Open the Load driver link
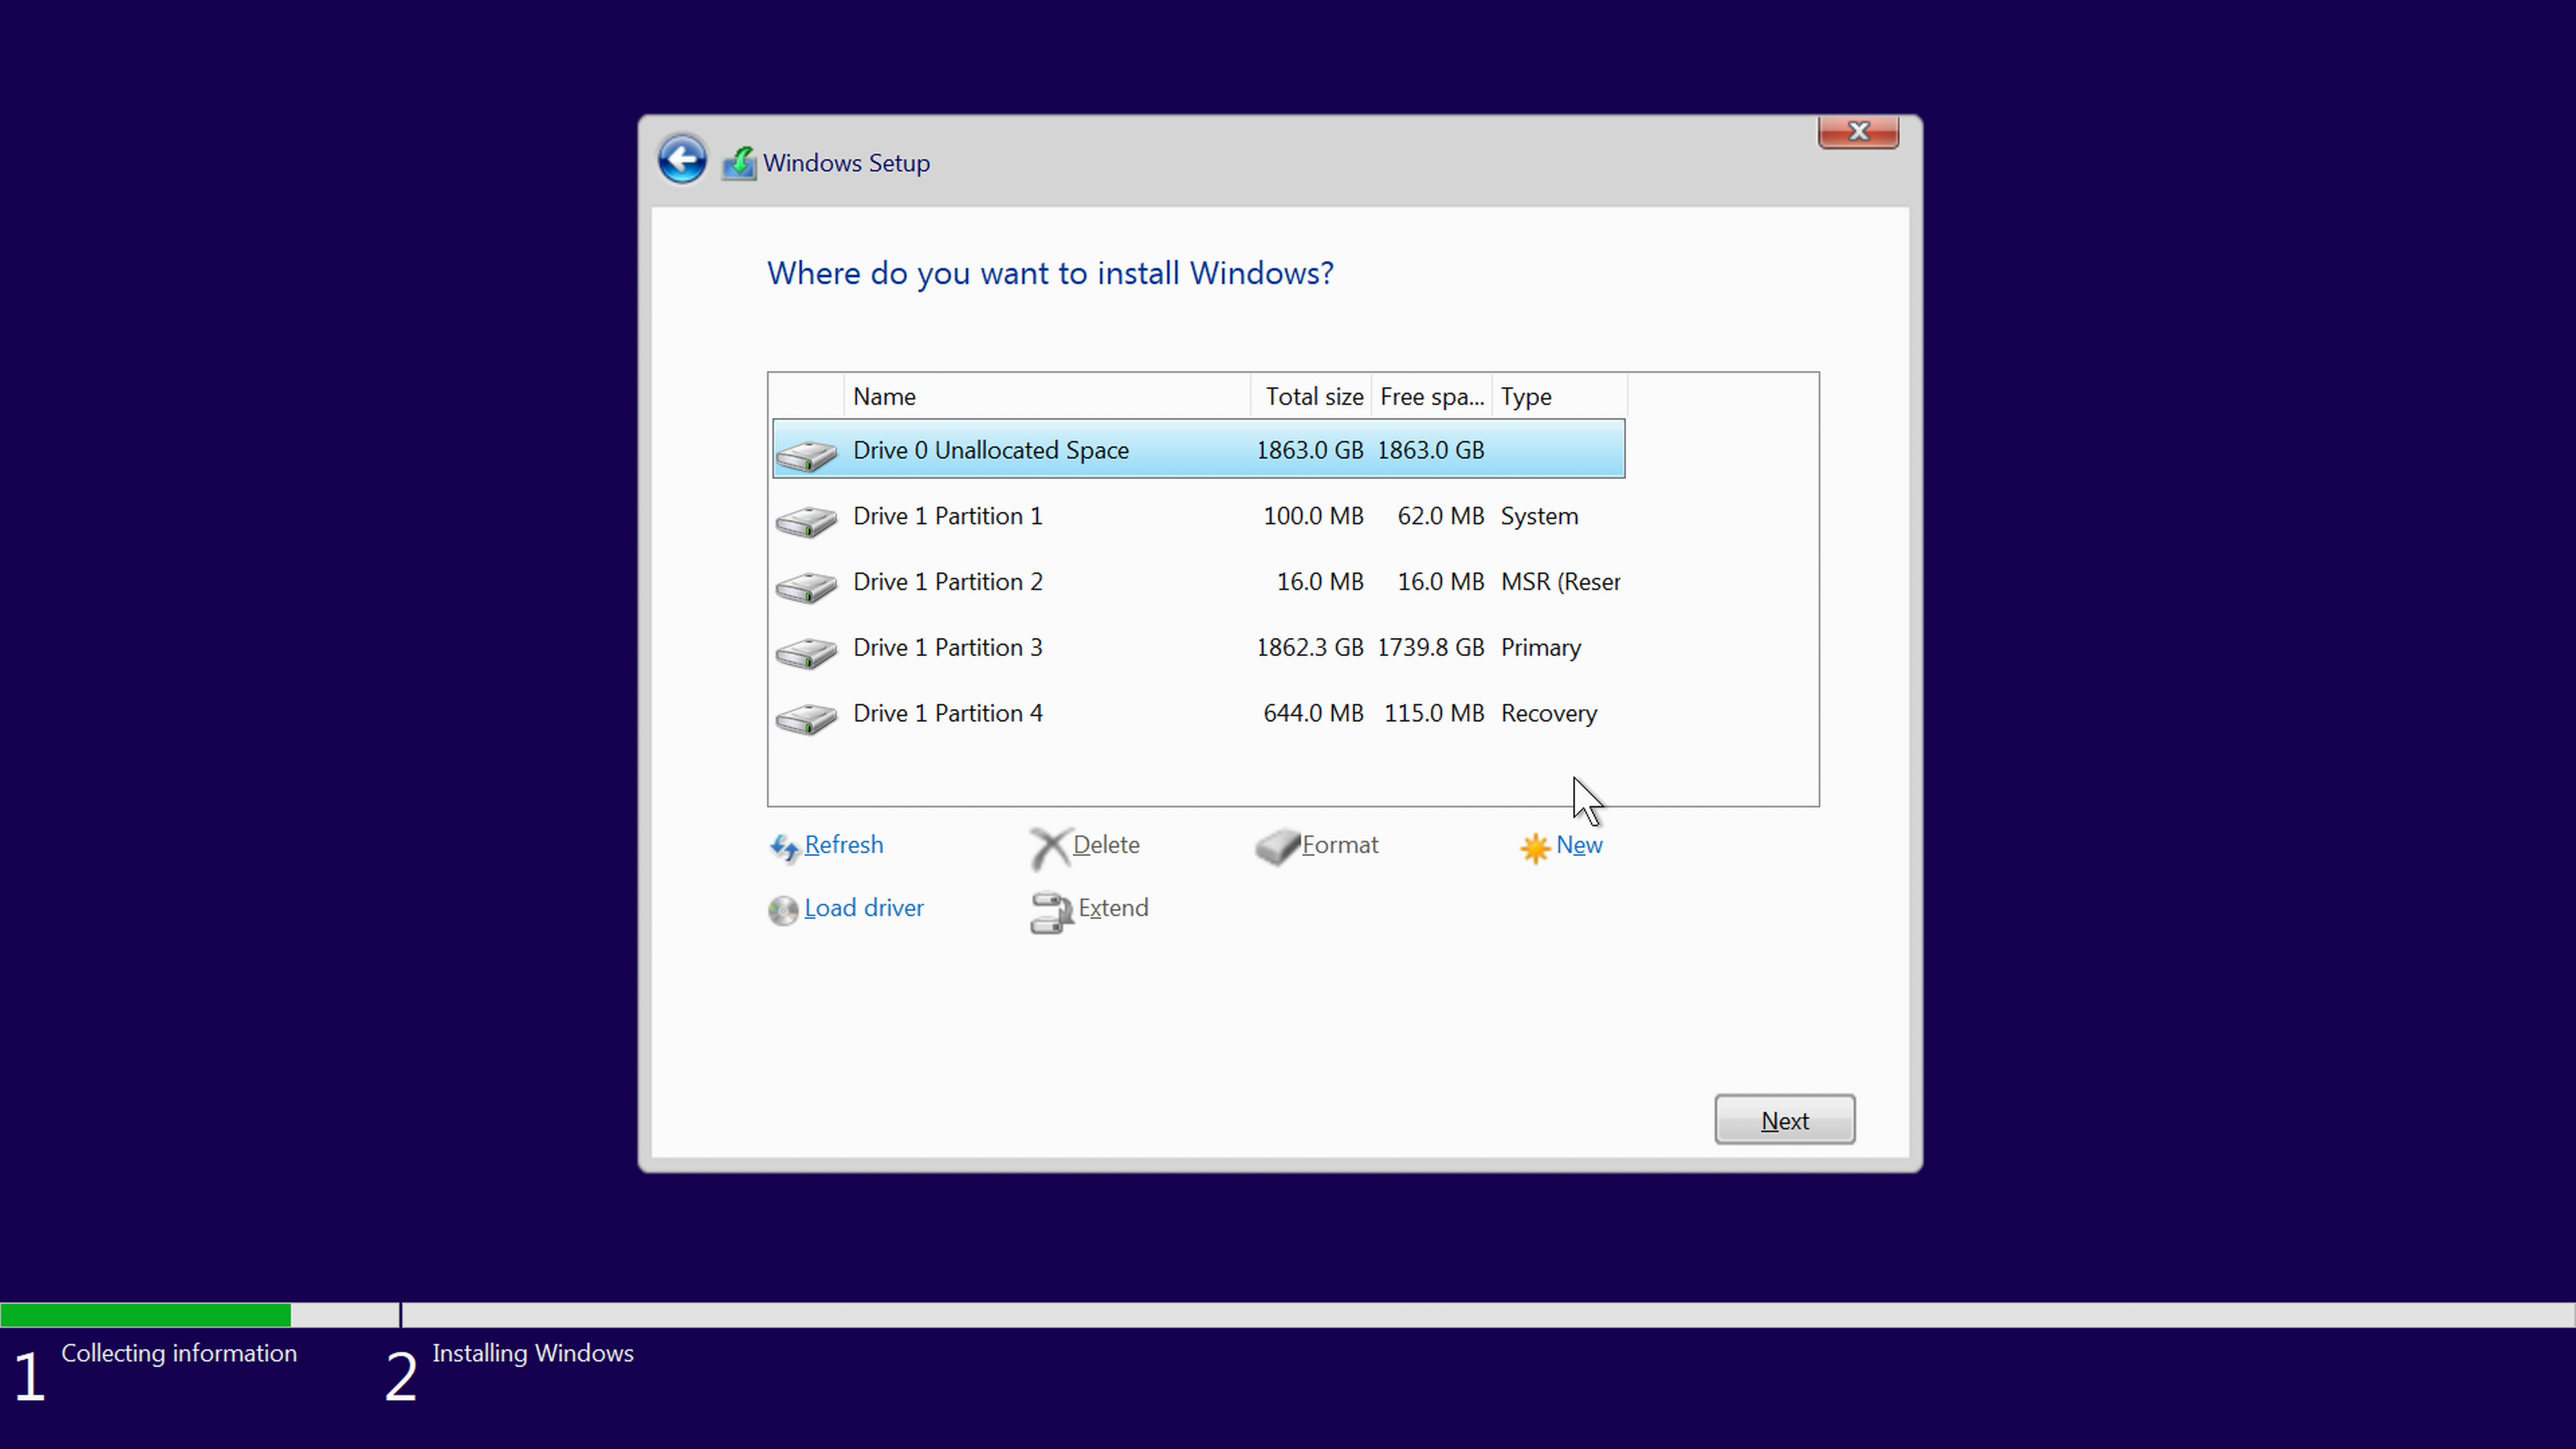The width and height of the screenshot is (2576, 1449). click(864, 908)
